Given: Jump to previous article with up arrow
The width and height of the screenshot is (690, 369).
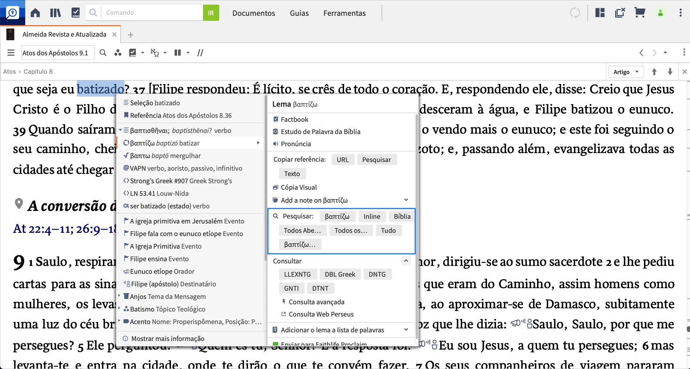Looking at the screenshot, I should point(654,72).
